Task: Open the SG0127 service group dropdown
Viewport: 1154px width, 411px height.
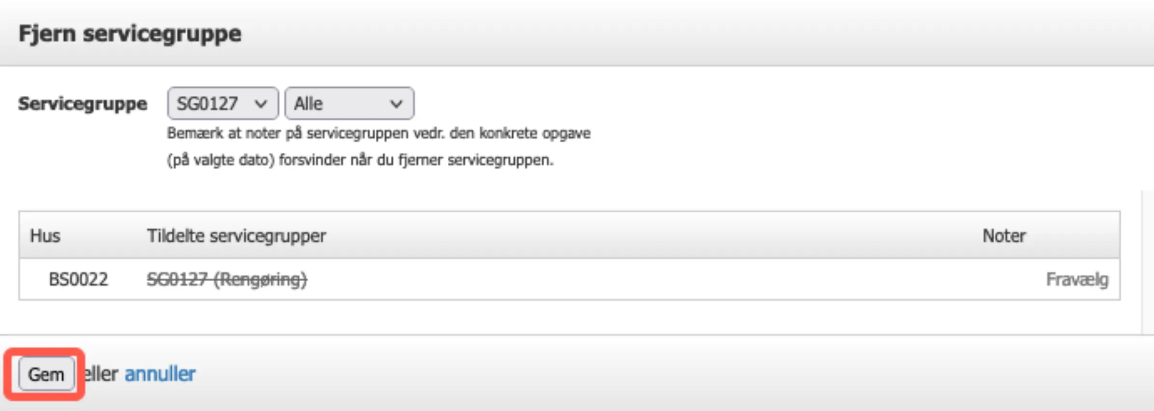Action: tap(222, 103)
